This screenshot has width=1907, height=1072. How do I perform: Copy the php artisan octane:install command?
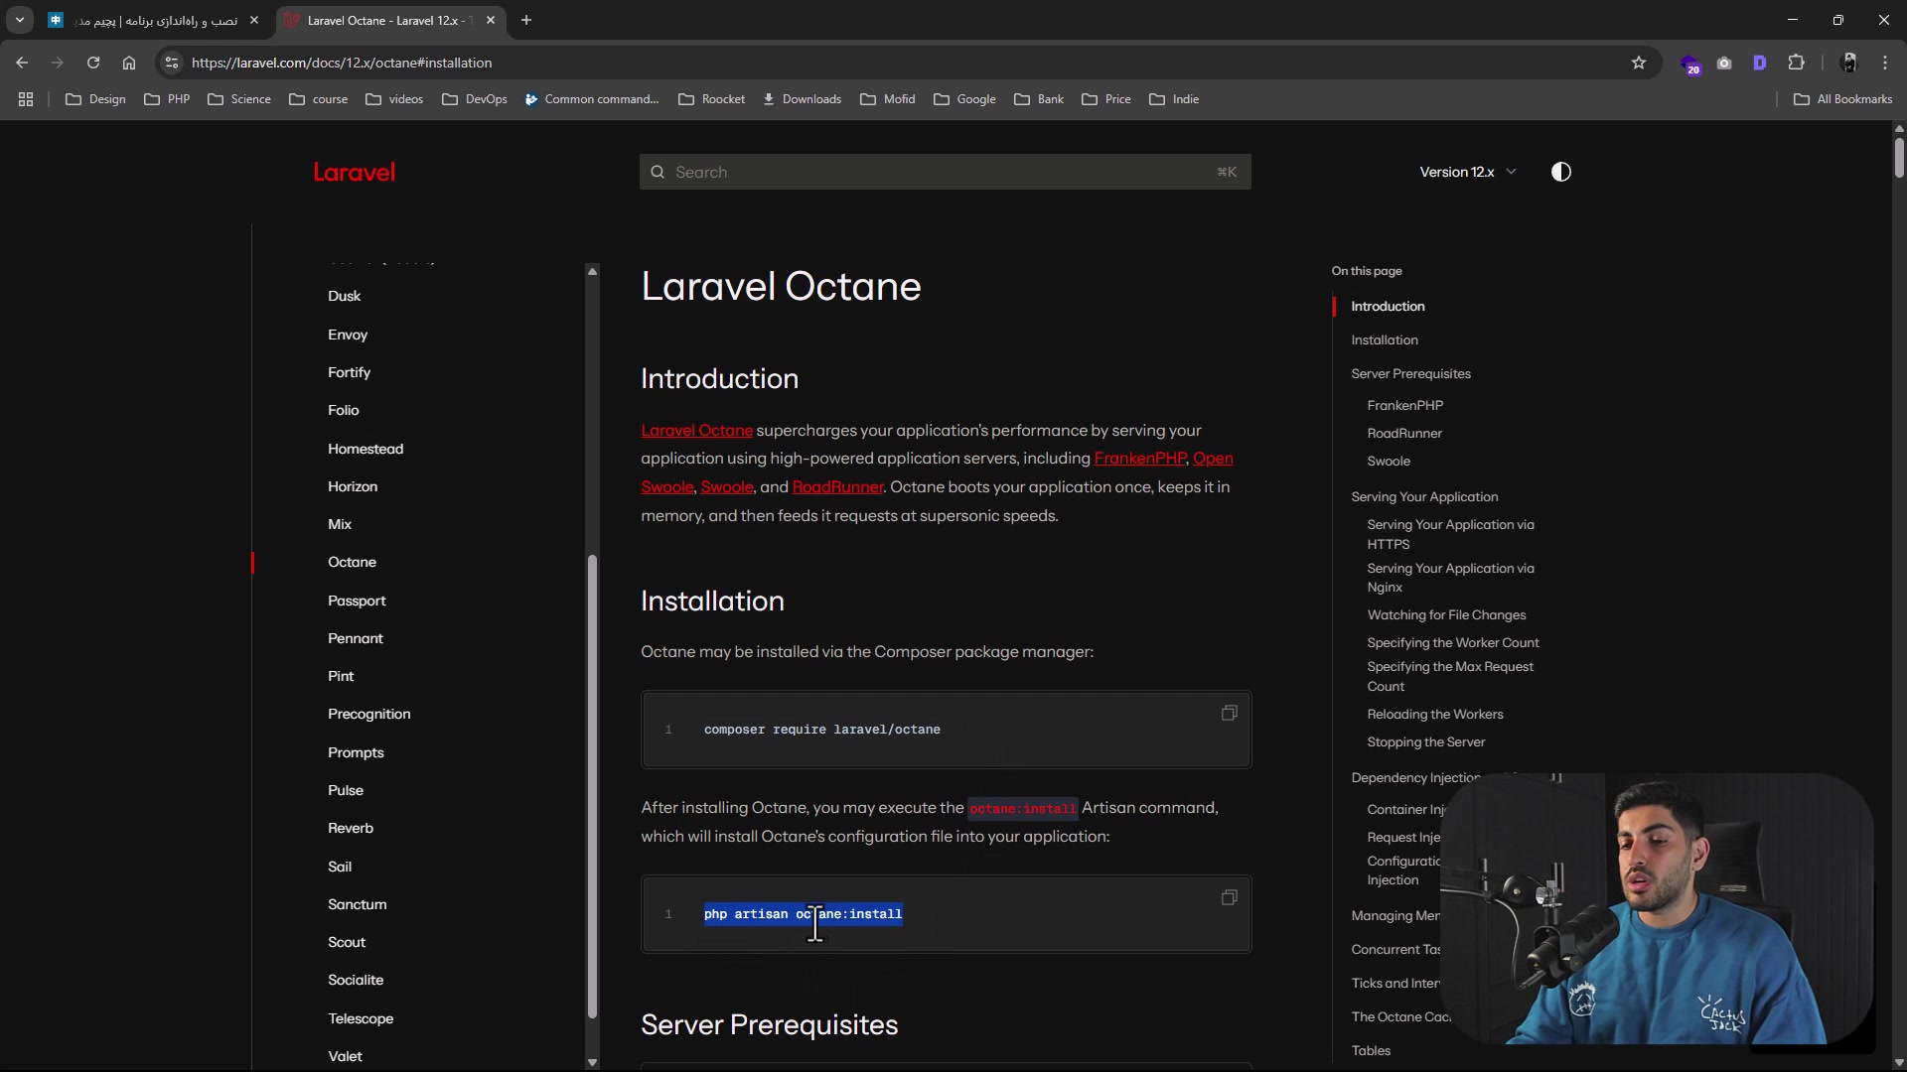click(1229, 897)
